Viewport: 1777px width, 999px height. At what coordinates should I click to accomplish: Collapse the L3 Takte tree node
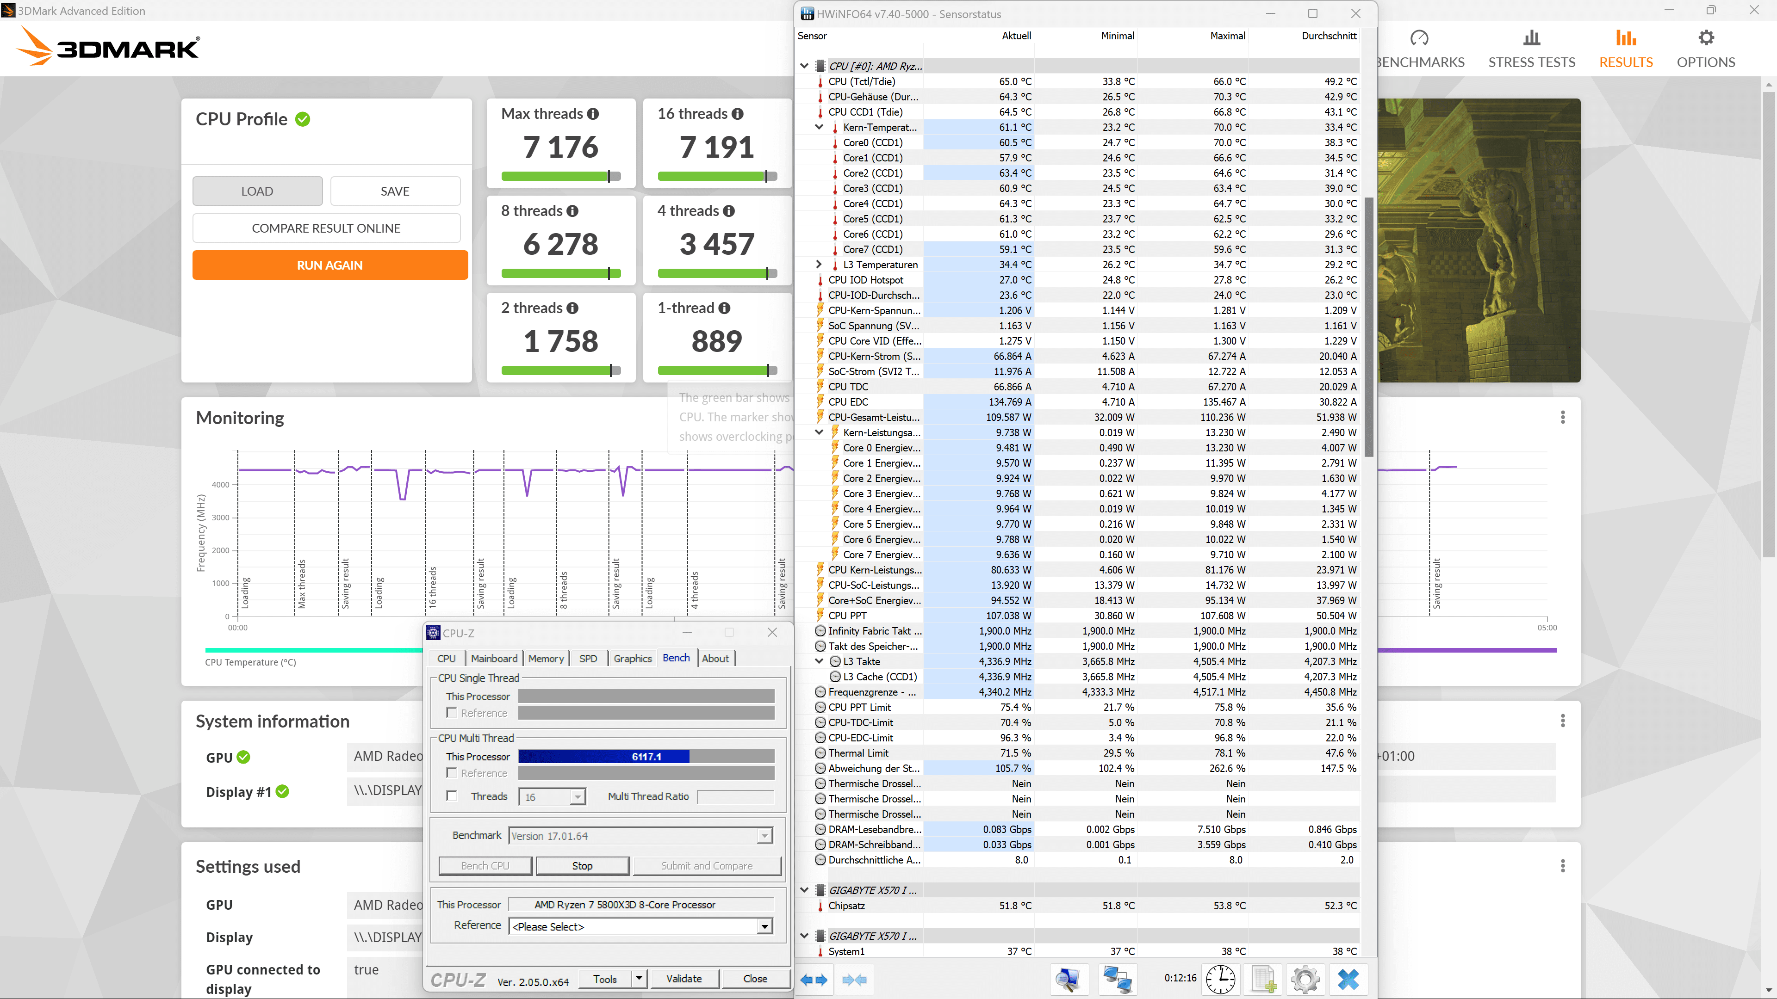[819, 661]
